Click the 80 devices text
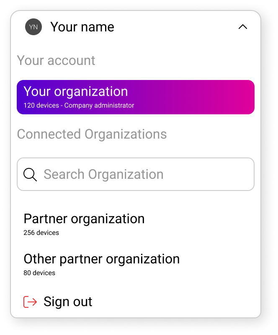Viewport: 278px width, 335px height. click(x=39, y=273)
